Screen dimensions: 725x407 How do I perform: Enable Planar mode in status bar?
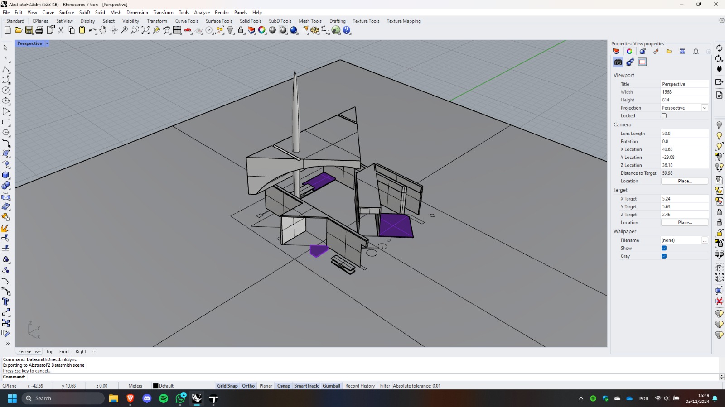266,386
